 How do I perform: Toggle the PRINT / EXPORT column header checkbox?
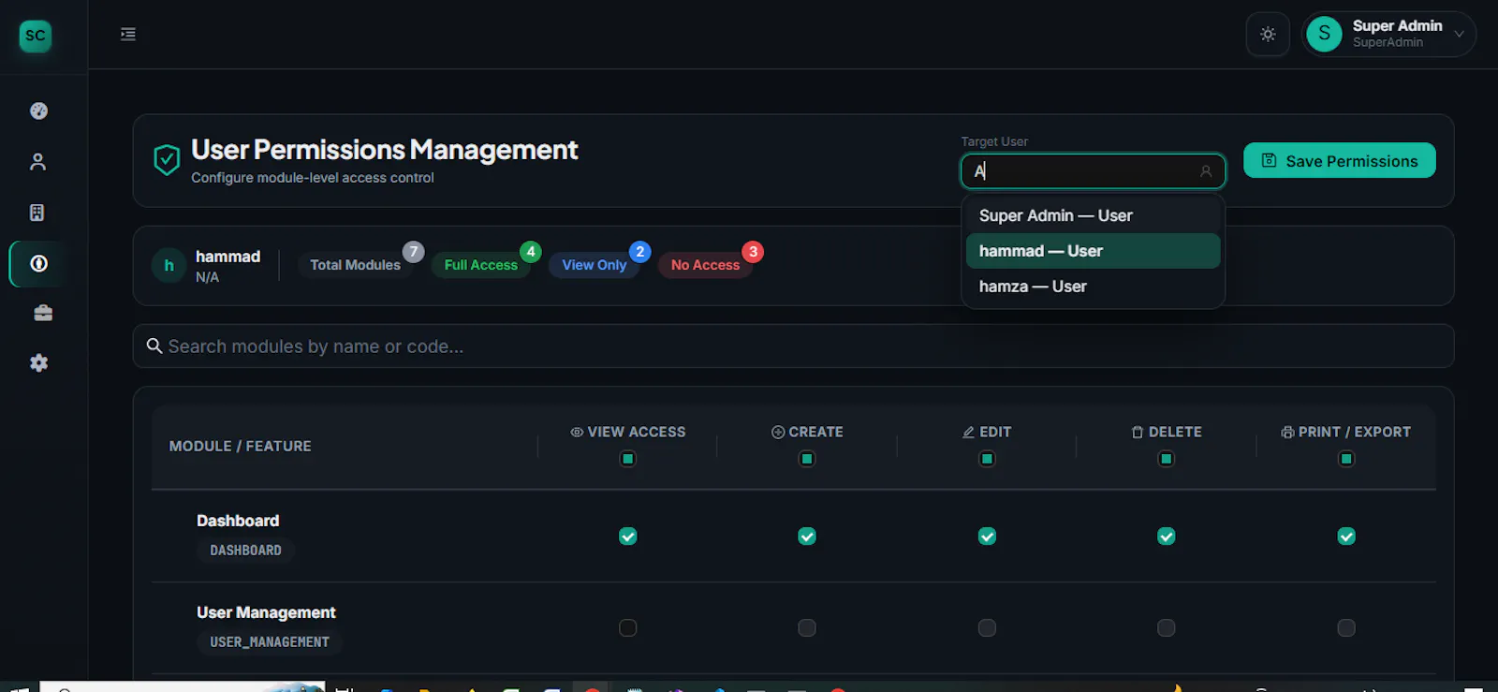click(x=1346, y=459)
